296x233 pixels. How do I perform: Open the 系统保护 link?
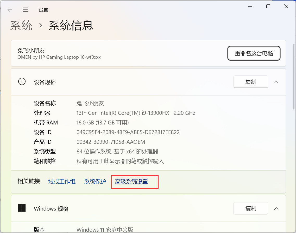pyautogui.click(x=95, y=182)
